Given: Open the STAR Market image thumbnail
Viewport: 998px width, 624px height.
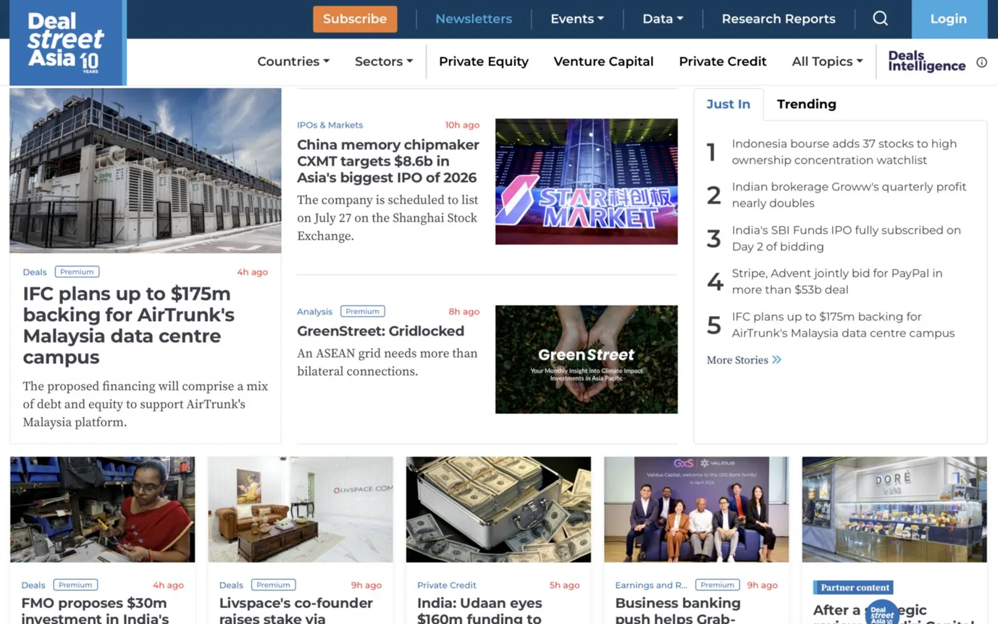Looking at the screenshot, I should point(587,181).
